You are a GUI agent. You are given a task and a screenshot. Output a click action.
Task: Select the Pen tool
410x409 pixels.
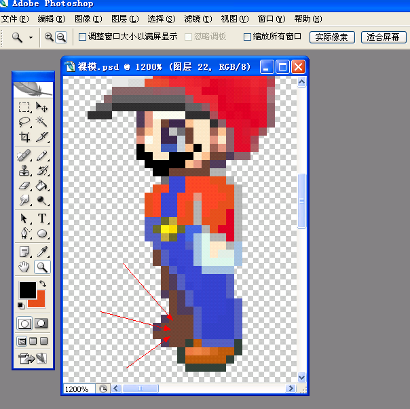(x=24, y=233)
